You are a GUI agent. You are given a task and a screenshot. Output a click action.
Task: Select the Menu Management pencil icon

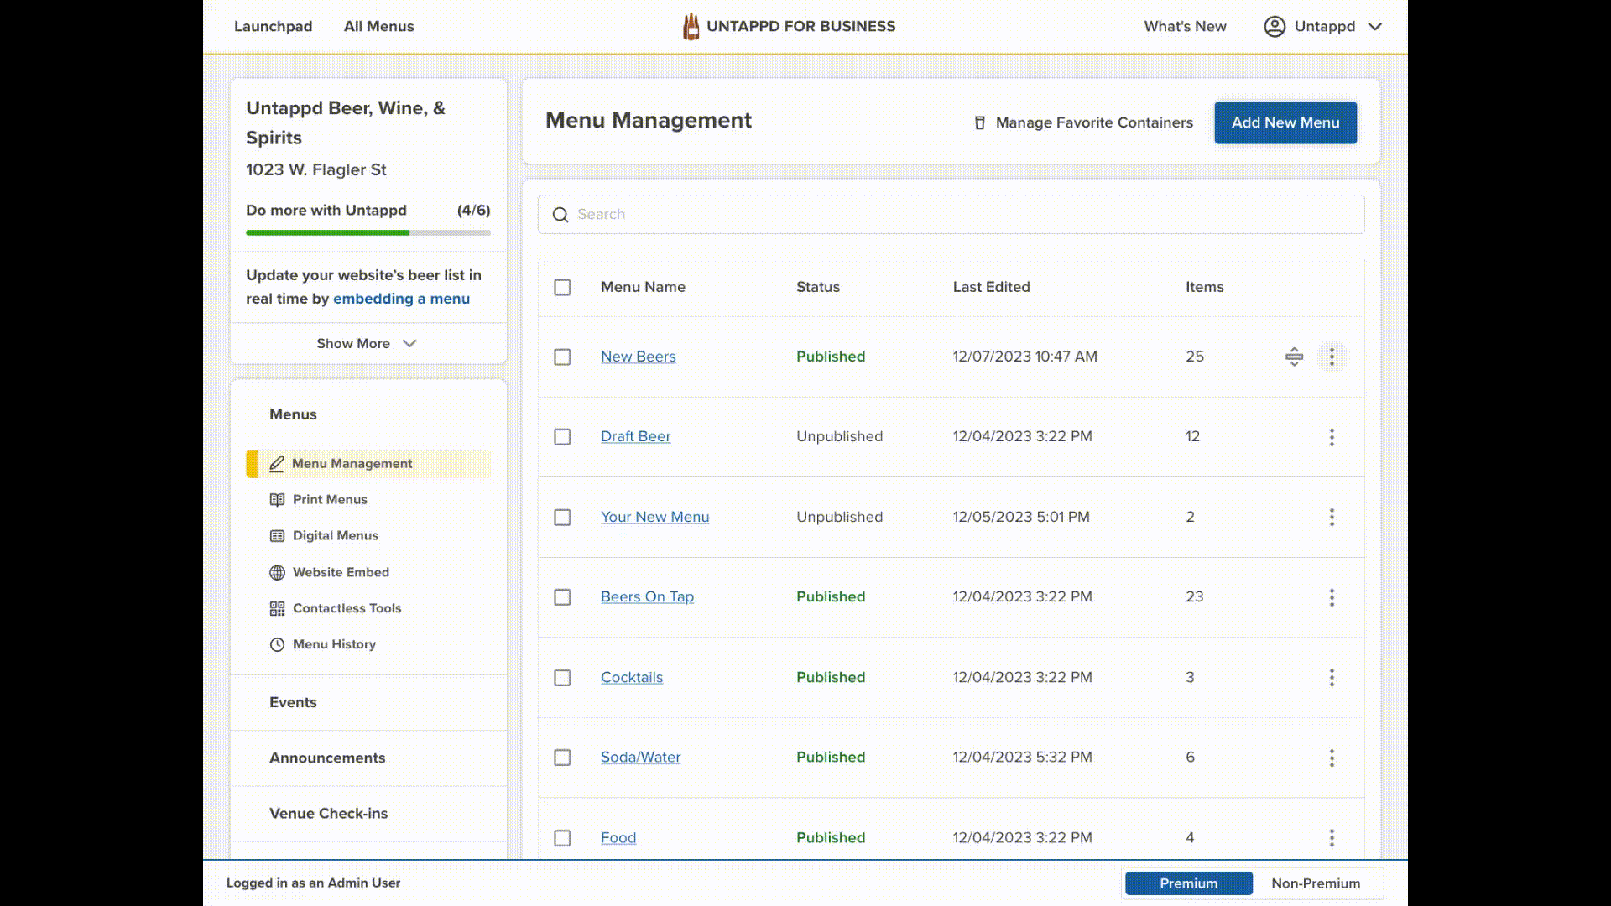click(277, 463)
